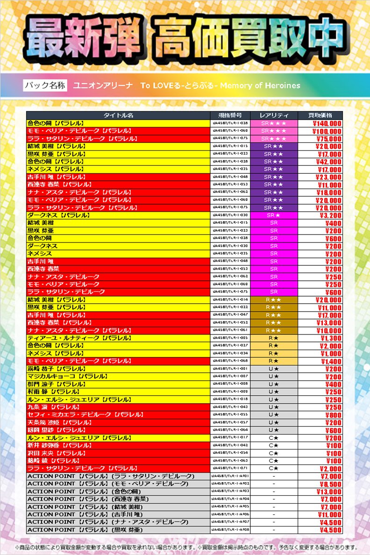This screenshot has width=370, height=555.
Task: Select the ¥2,000 price in the C★ row
Action: 320,468
